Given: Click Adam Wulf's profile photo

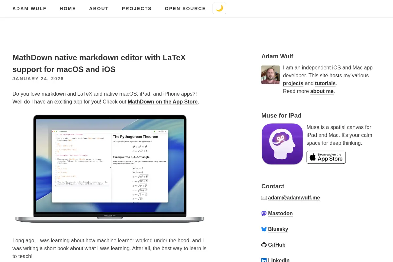Looking at the screenshot, I should [271, 75].
